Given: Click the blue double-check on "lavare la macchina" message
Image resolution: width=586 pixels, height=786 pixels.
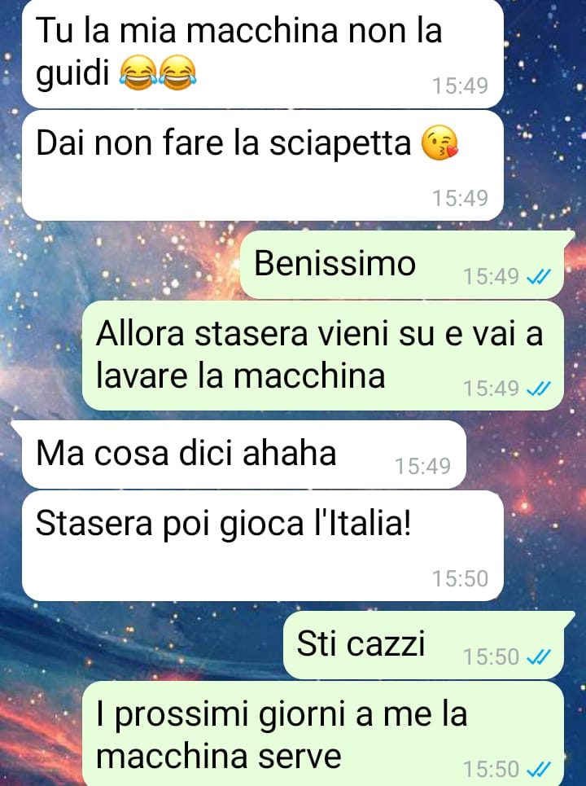Looking at the screenshot, I should [540, 389].
